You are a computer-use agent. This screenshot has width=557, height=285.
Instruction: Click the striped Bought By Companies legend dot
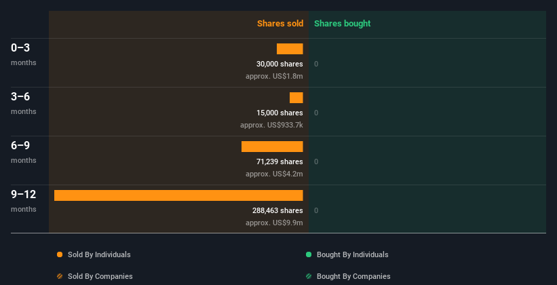(x=309, y=276)
